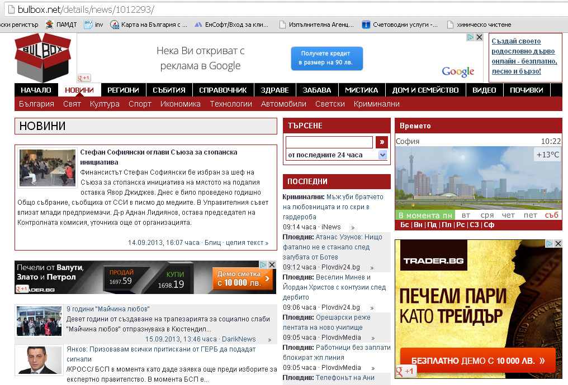Open the 9 години "Майчина любов" article

(x=108, y=309)
